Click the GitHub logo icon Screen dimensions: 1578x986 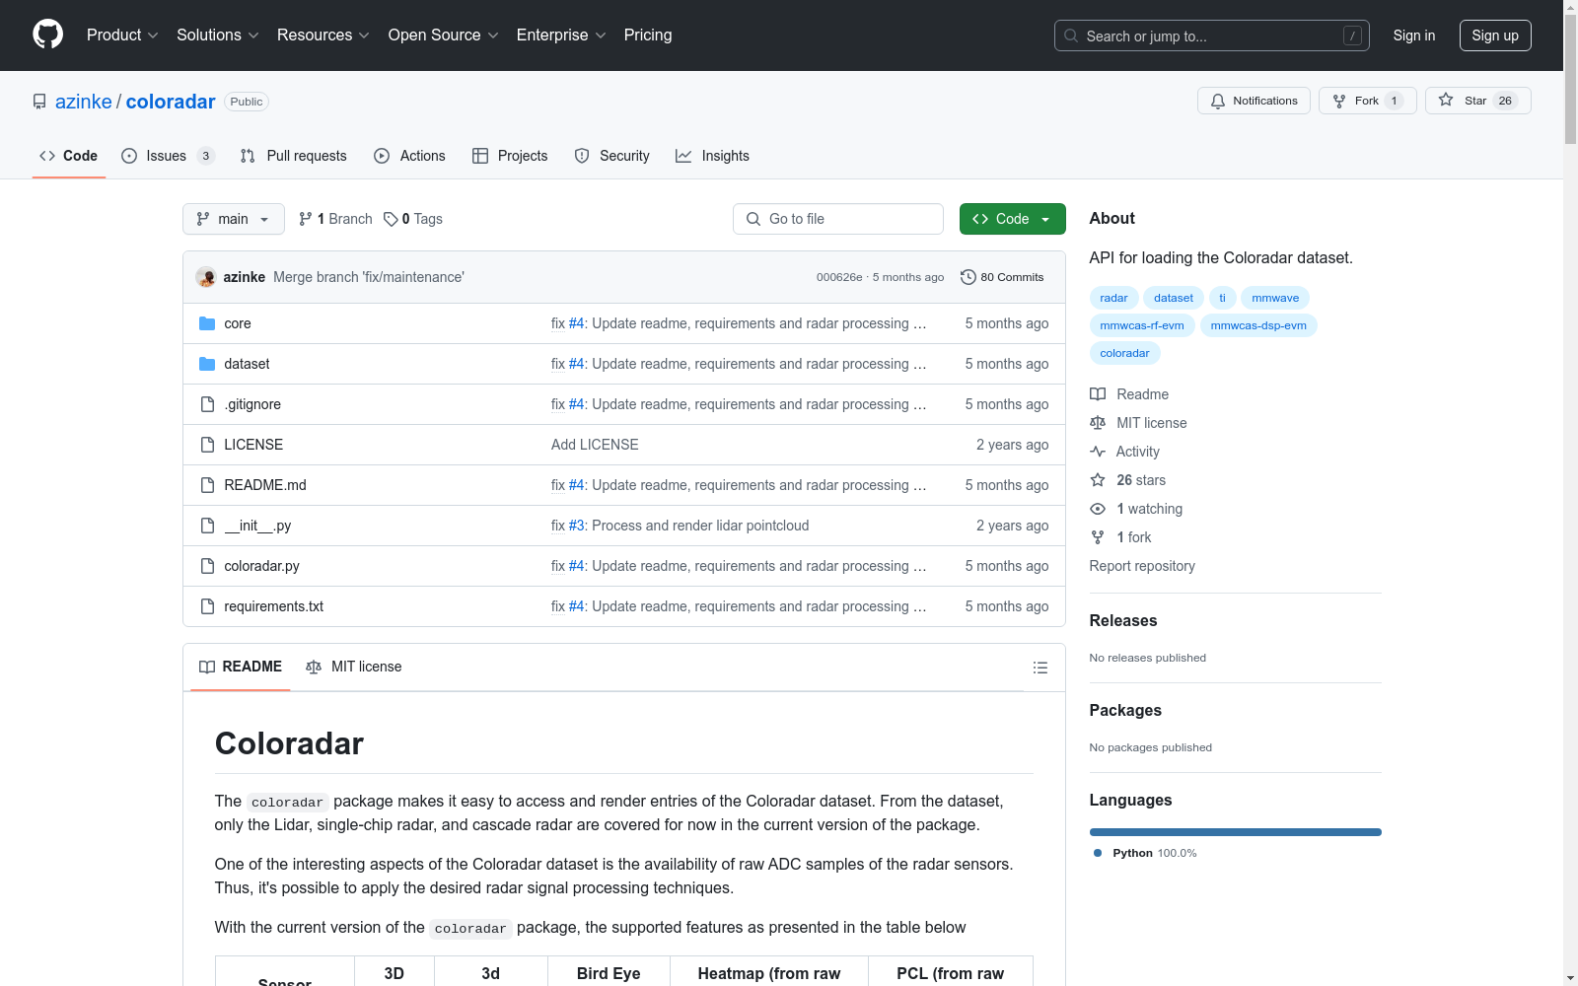click(47, 35)
